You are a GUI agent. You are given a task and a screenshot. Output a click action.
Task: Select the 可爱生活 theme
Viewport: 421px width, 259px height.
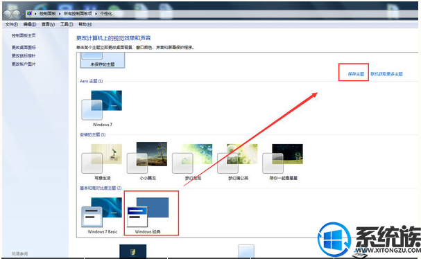102,161
